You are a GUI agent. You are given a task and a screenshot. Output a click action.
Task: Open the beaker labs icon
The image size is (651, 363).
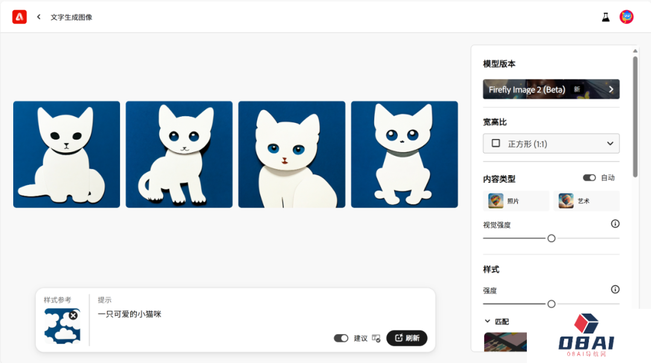point(606,17)
